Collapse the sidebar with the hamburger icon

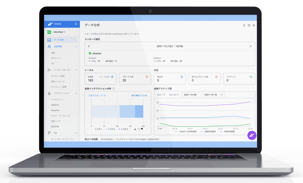click(76, 24)
